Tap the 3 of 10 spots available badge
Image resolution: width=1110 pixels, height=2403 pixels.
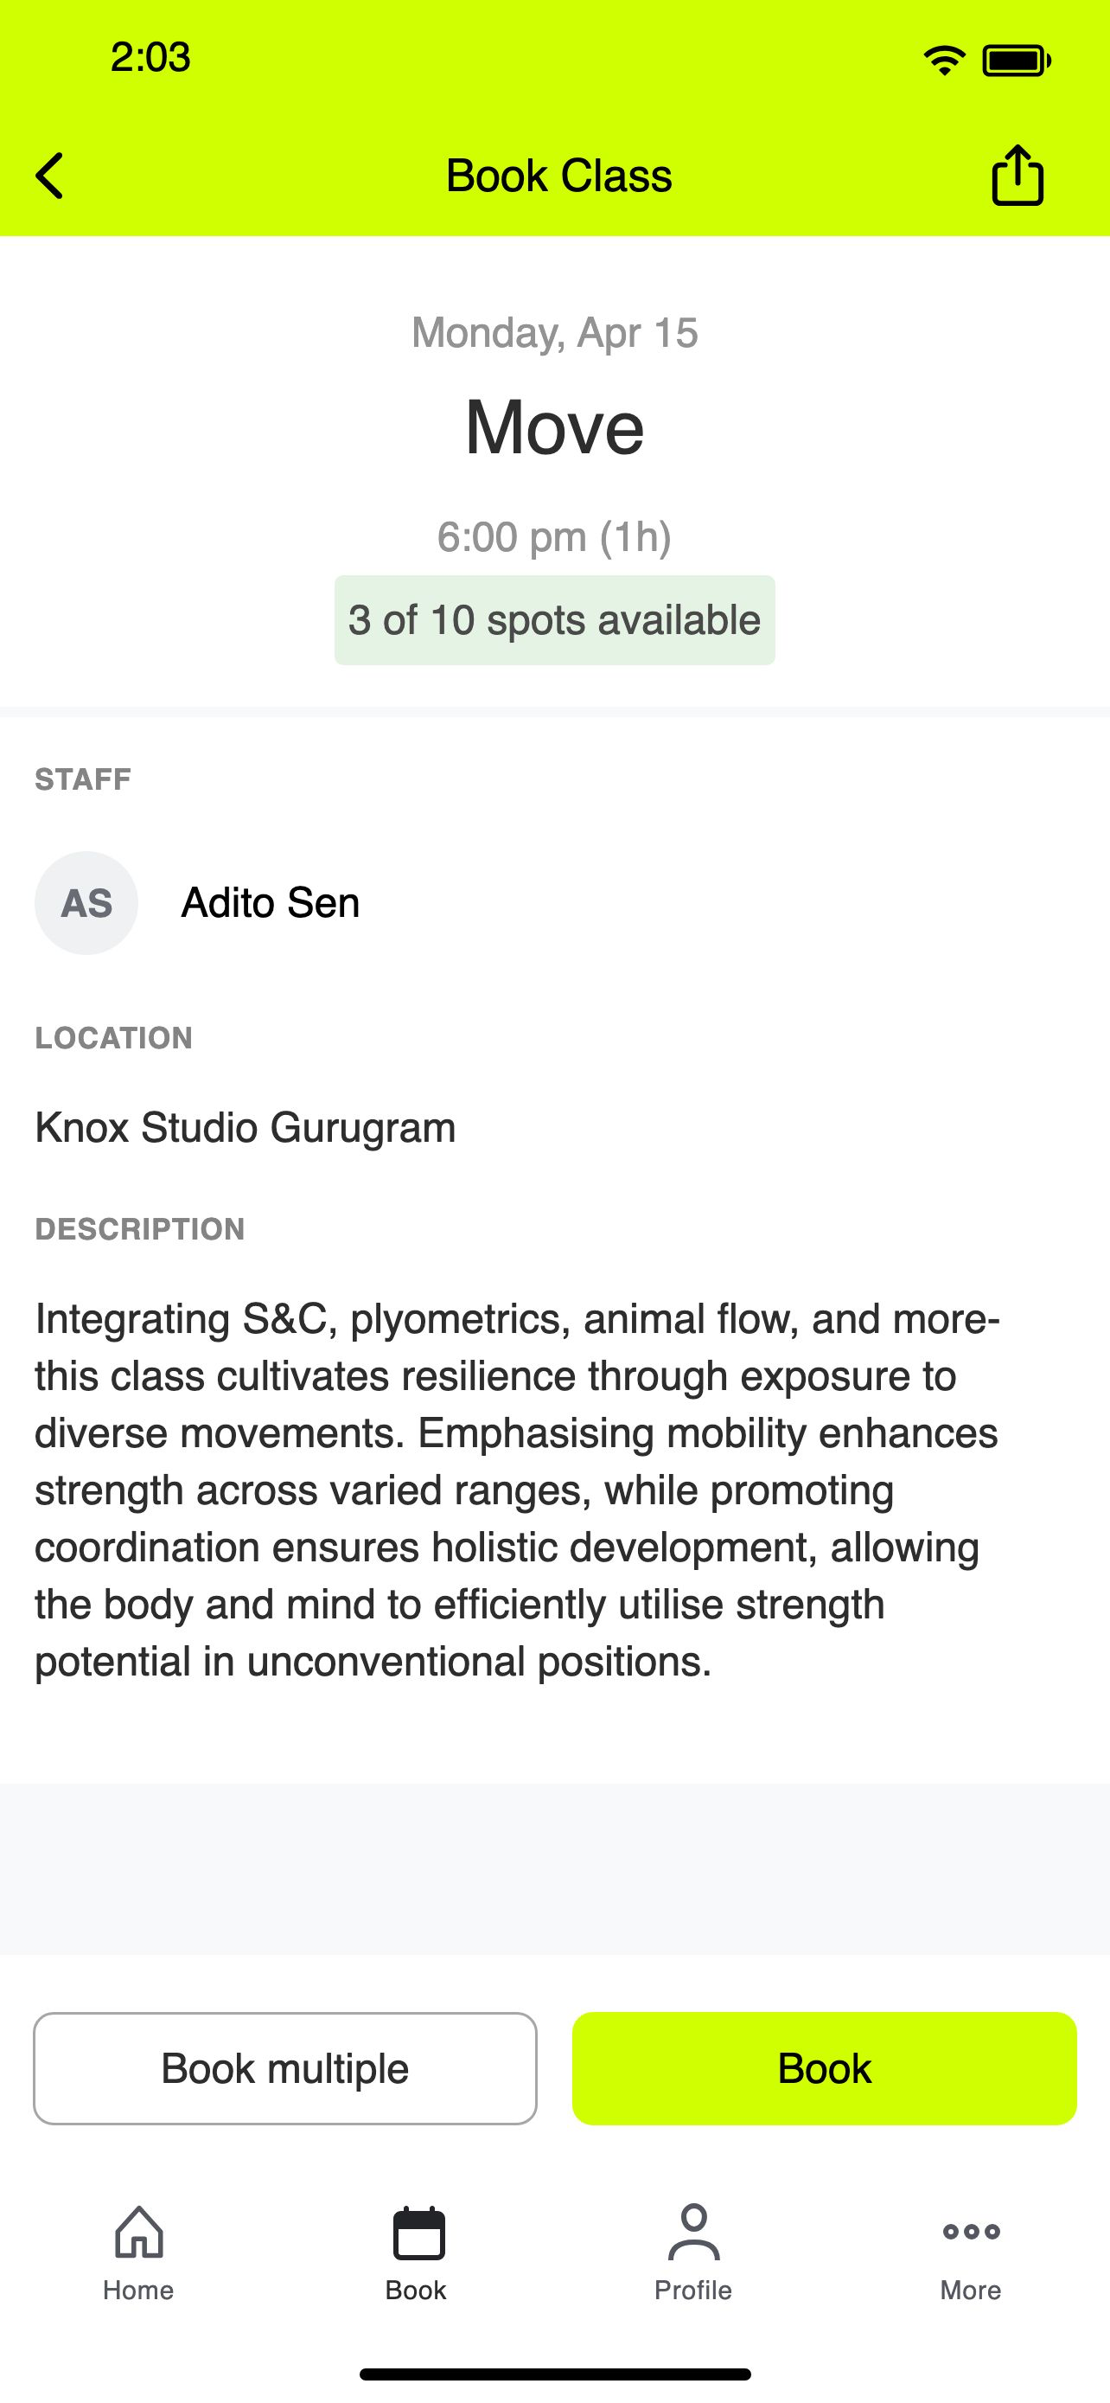(x=554, y=620)
